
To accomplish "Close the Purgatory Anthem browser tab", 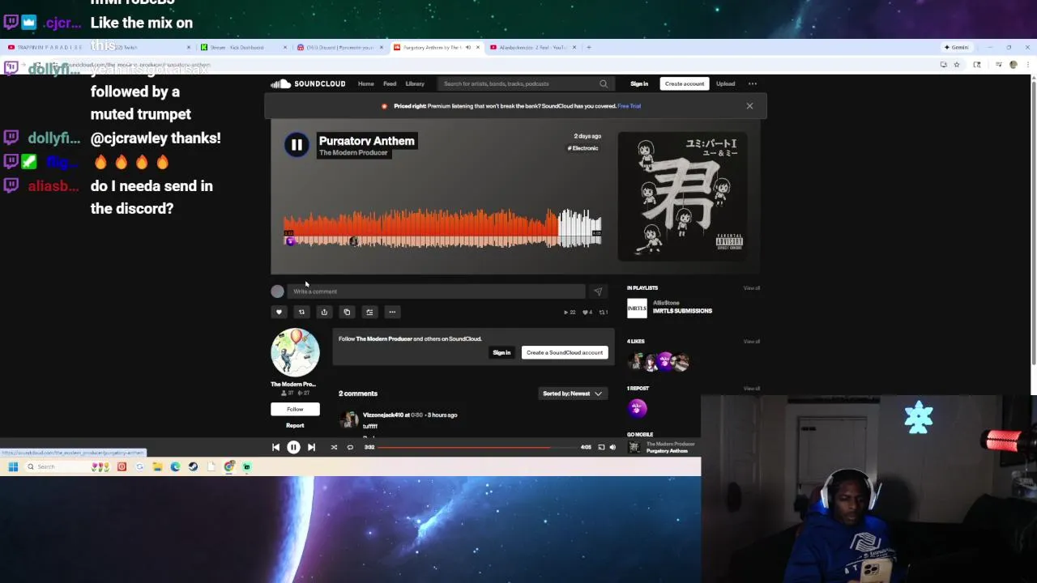I will [478, 47].
